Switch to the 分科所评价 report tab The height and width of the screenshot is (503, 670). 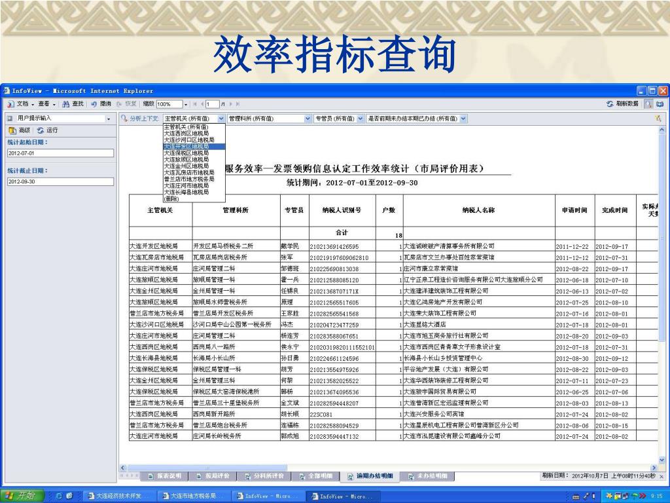coord(264,476)
